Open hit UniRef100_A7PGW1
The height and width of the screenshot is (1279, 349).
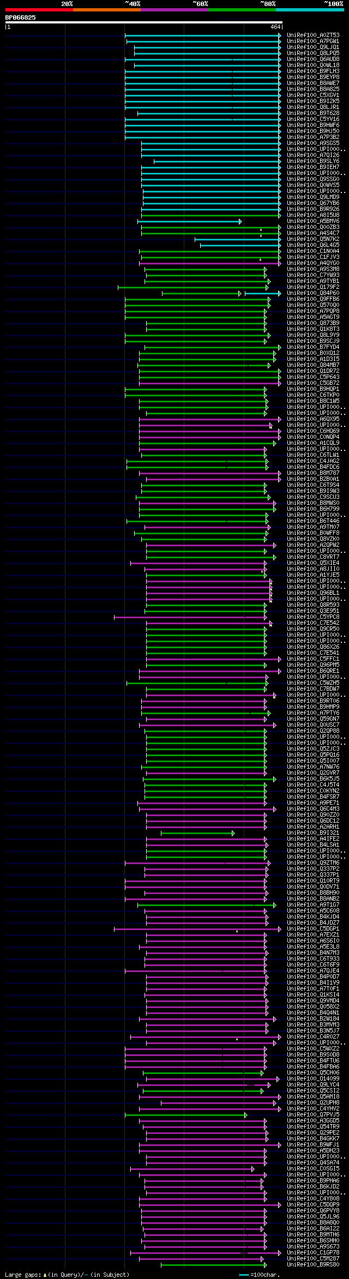click(x=313, y=41)
